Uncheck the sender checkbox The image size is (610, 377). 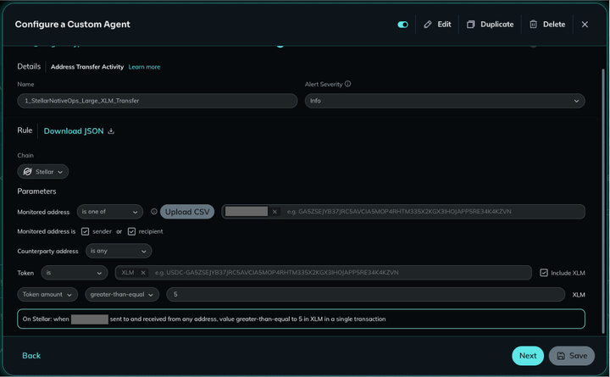point(85,231)
